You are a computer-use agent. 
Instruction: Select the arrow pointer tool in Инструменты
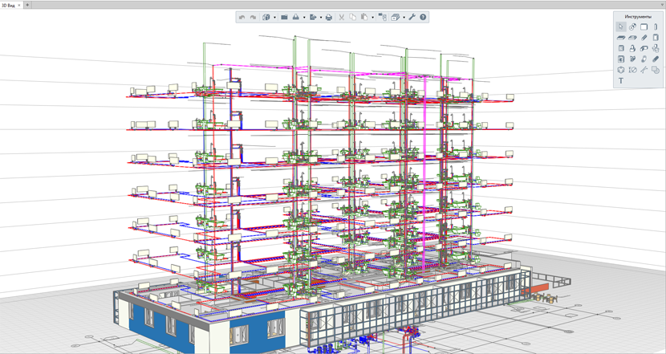pyautogui.click(x=621, y=26)
